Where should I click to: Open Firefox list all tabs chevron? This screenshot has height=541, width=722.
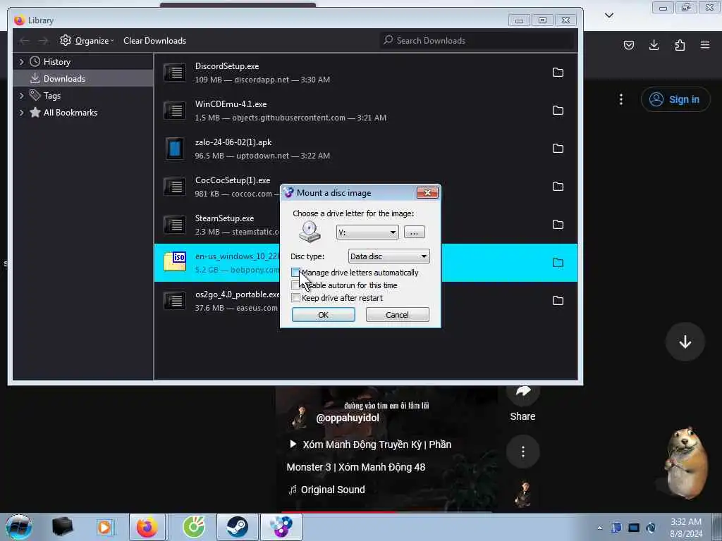pos(608,15)
